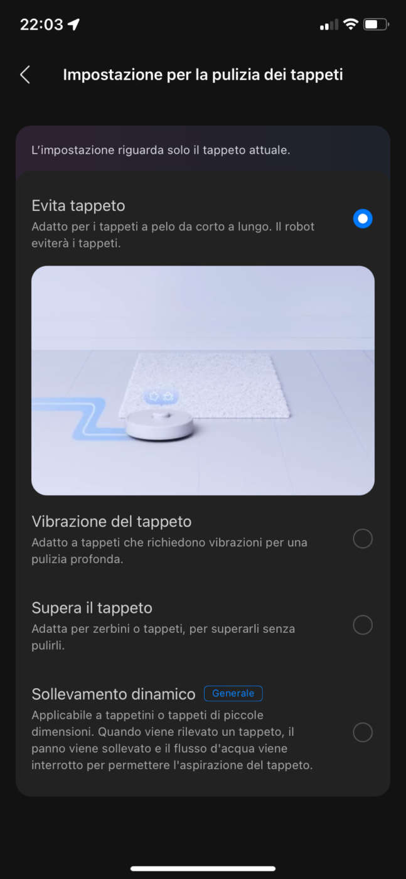Tap the Wi-Fi status icon
The height and width of the screenshot is (879, 406).
coord(350,24)
